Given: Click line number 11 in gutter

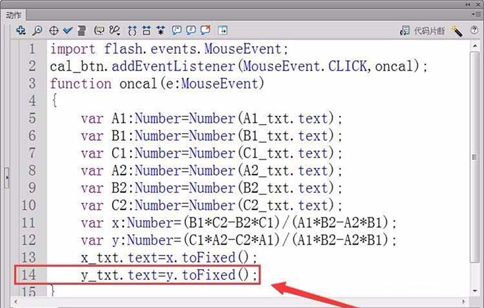Looking at the screenshot, I should pyautogui.click(x=28, y=222).
